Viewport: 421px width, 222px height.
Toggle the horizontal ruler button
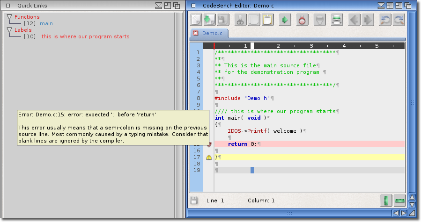(399, 201)
